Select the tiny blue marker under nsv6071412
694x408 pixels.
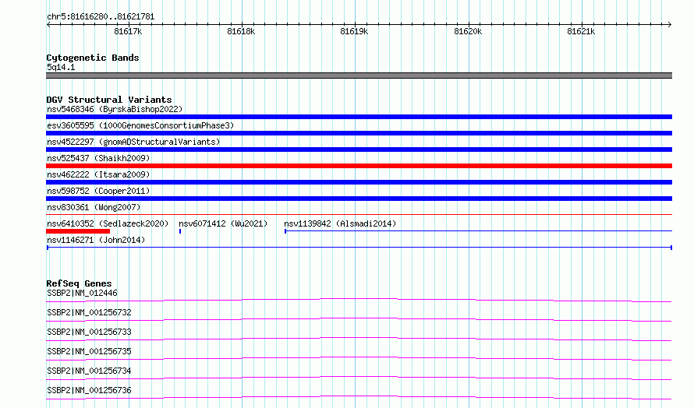(180, 231)
